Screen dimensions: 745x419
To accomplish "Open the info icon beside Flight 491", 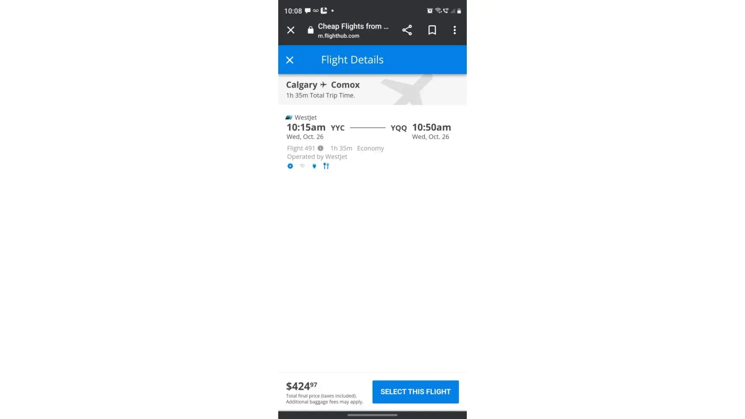I will (x=321, y=148).
